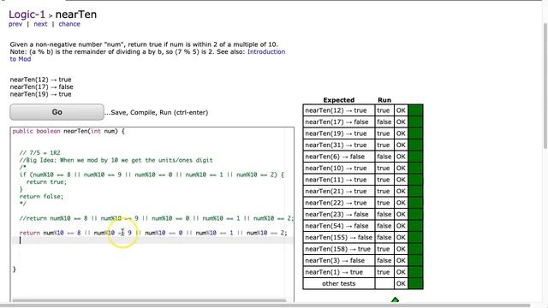The height and width of the screenshot is (308, 548).
Task: Click the Go button to run code
Action: (57, 112)
